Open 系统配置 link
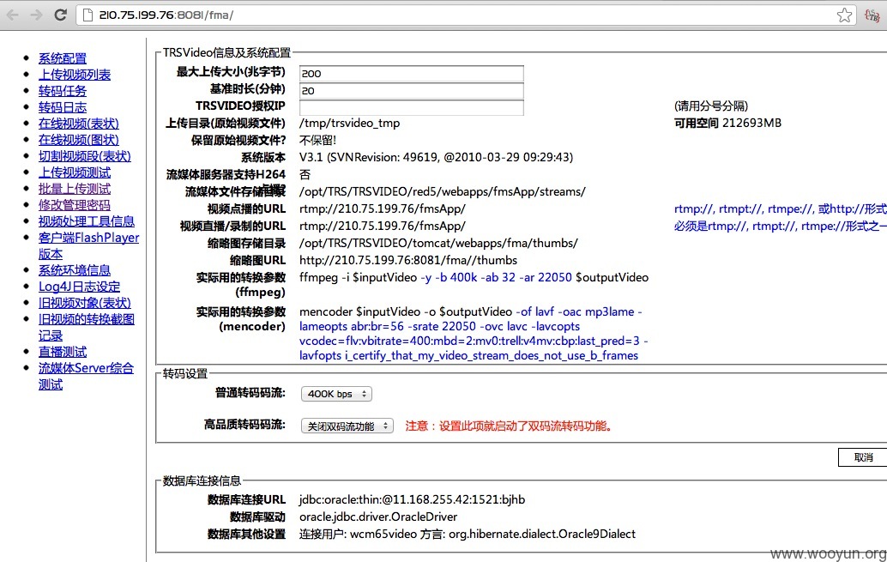887x562 pixels. (63, 58)
